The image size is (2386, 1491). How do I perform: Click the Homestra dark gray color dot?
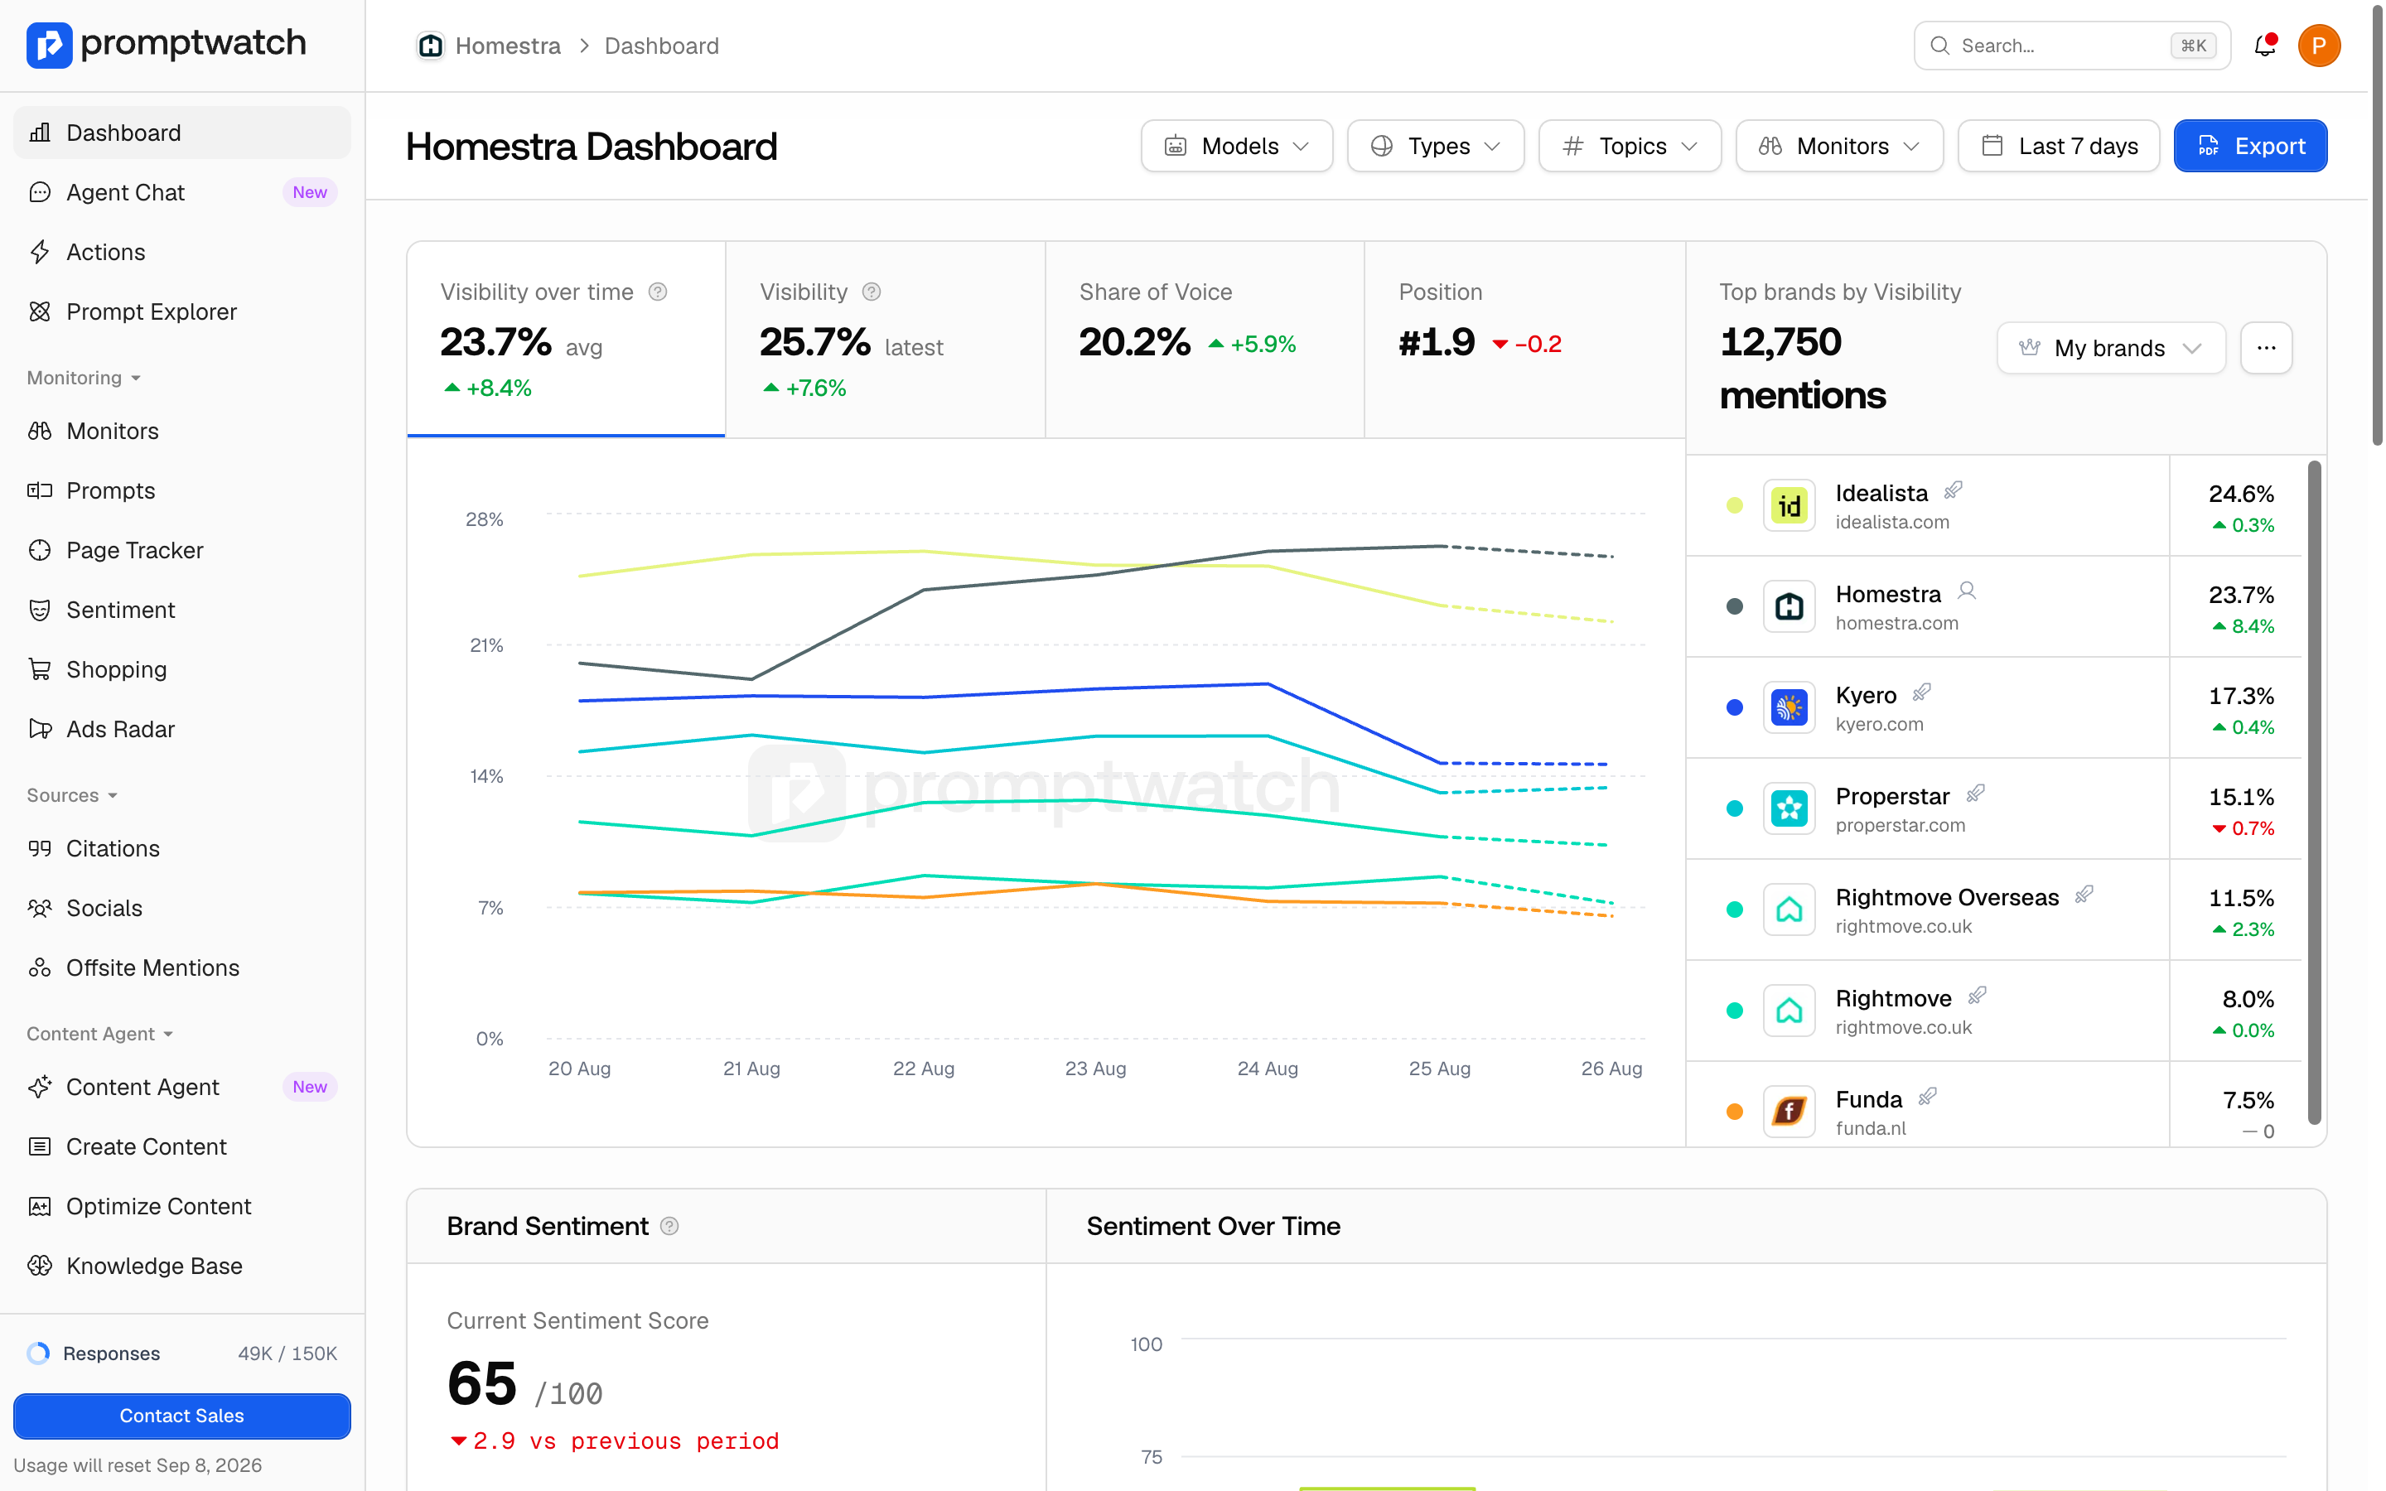1734,606
